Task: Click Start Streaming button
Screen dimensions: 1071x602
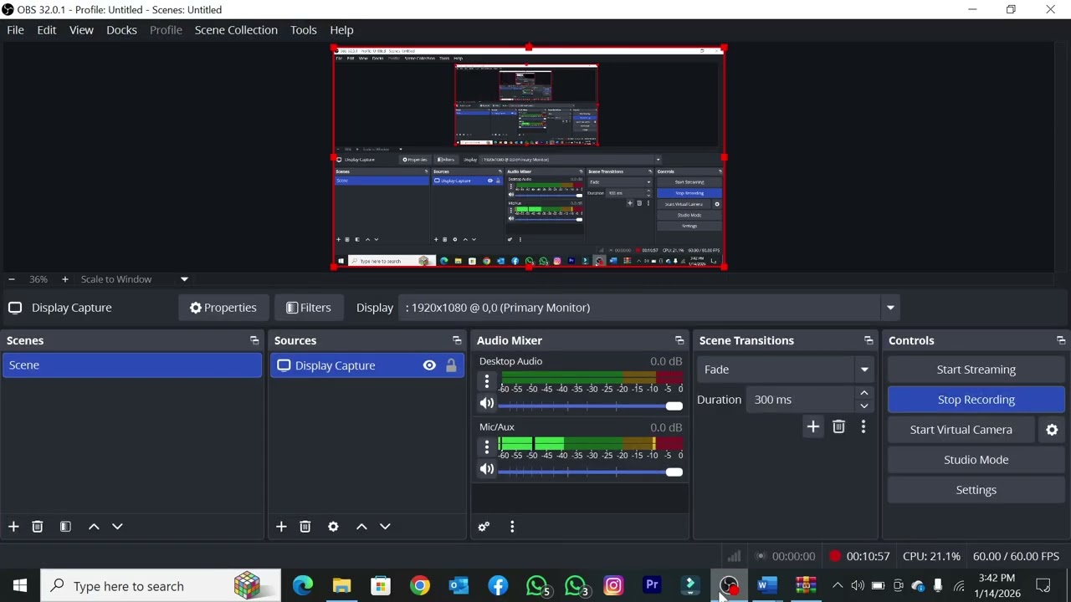Action: click(976, 370)
